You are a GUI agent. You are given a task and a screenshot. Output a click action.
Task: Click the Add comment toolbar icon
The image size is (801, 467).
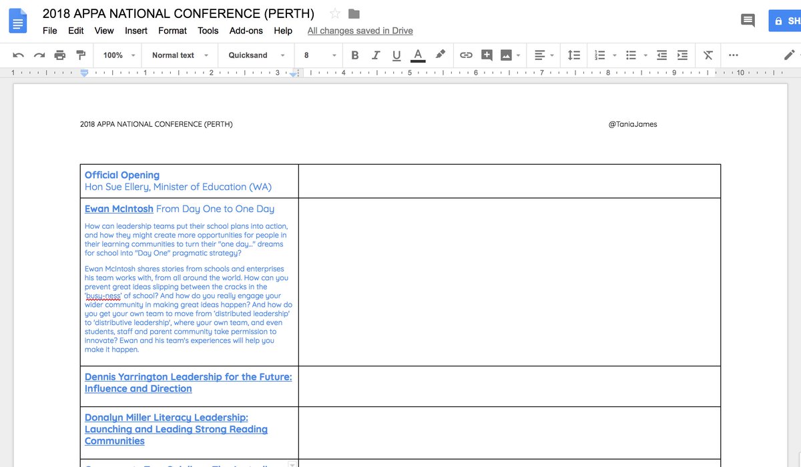coord(487,55)
